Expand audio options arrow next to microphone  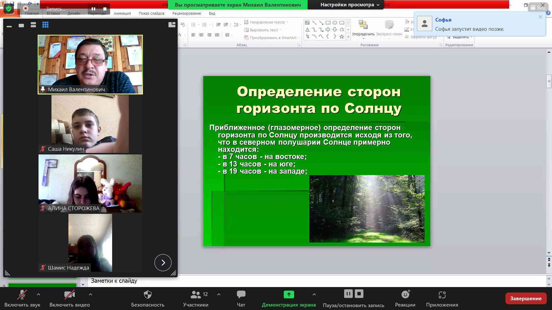point(39,294)
